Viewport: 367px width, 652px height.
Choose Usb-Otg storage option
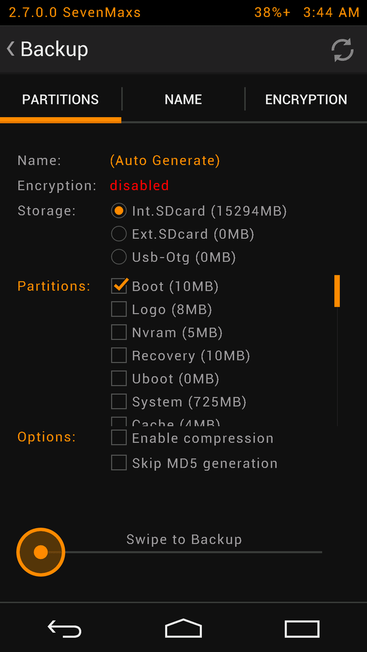(x=119, y=257)
